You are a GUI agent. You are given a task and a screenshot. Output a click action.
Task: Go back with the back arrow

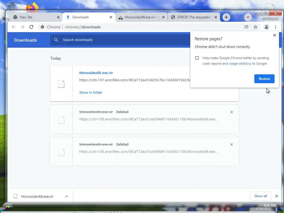point(14,27)
